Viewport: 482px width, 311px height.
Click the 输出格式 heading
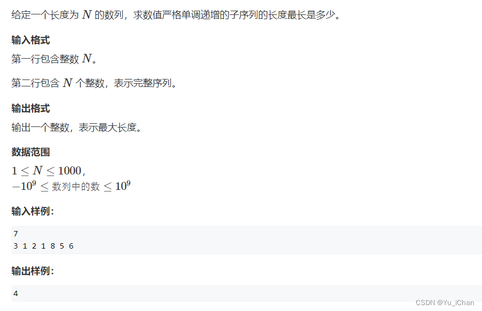coord(30,108)
